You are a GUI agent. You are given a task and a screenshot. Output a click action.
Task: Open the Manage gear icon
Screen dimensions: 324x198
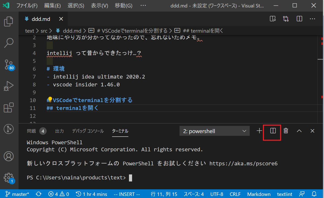[x=9, y=178]
